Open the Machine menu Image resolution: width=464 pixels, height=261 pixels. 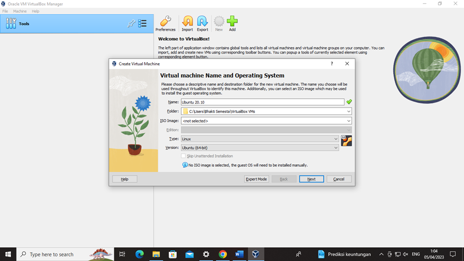(x=20, y=11)
